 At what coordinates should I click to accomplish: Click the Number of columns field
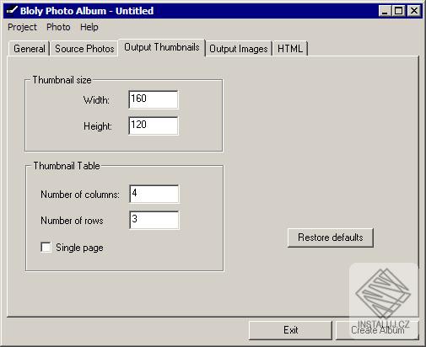tap(154, 194)
